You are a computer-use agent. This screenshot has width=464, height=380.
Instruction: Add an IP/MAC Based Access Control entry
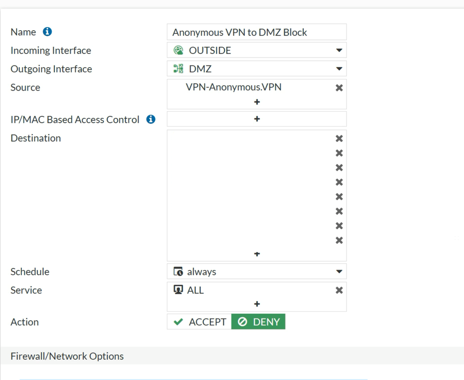(257, 119)
